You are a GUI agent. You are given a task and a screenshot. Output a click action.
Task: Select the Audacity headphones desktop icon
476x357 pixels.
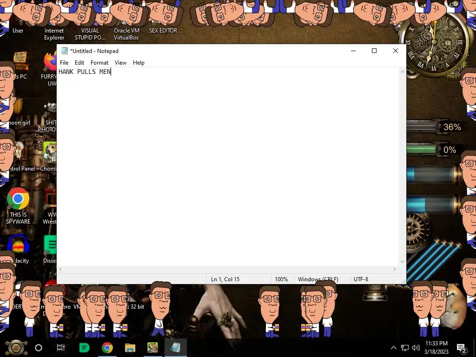(18, 249)
